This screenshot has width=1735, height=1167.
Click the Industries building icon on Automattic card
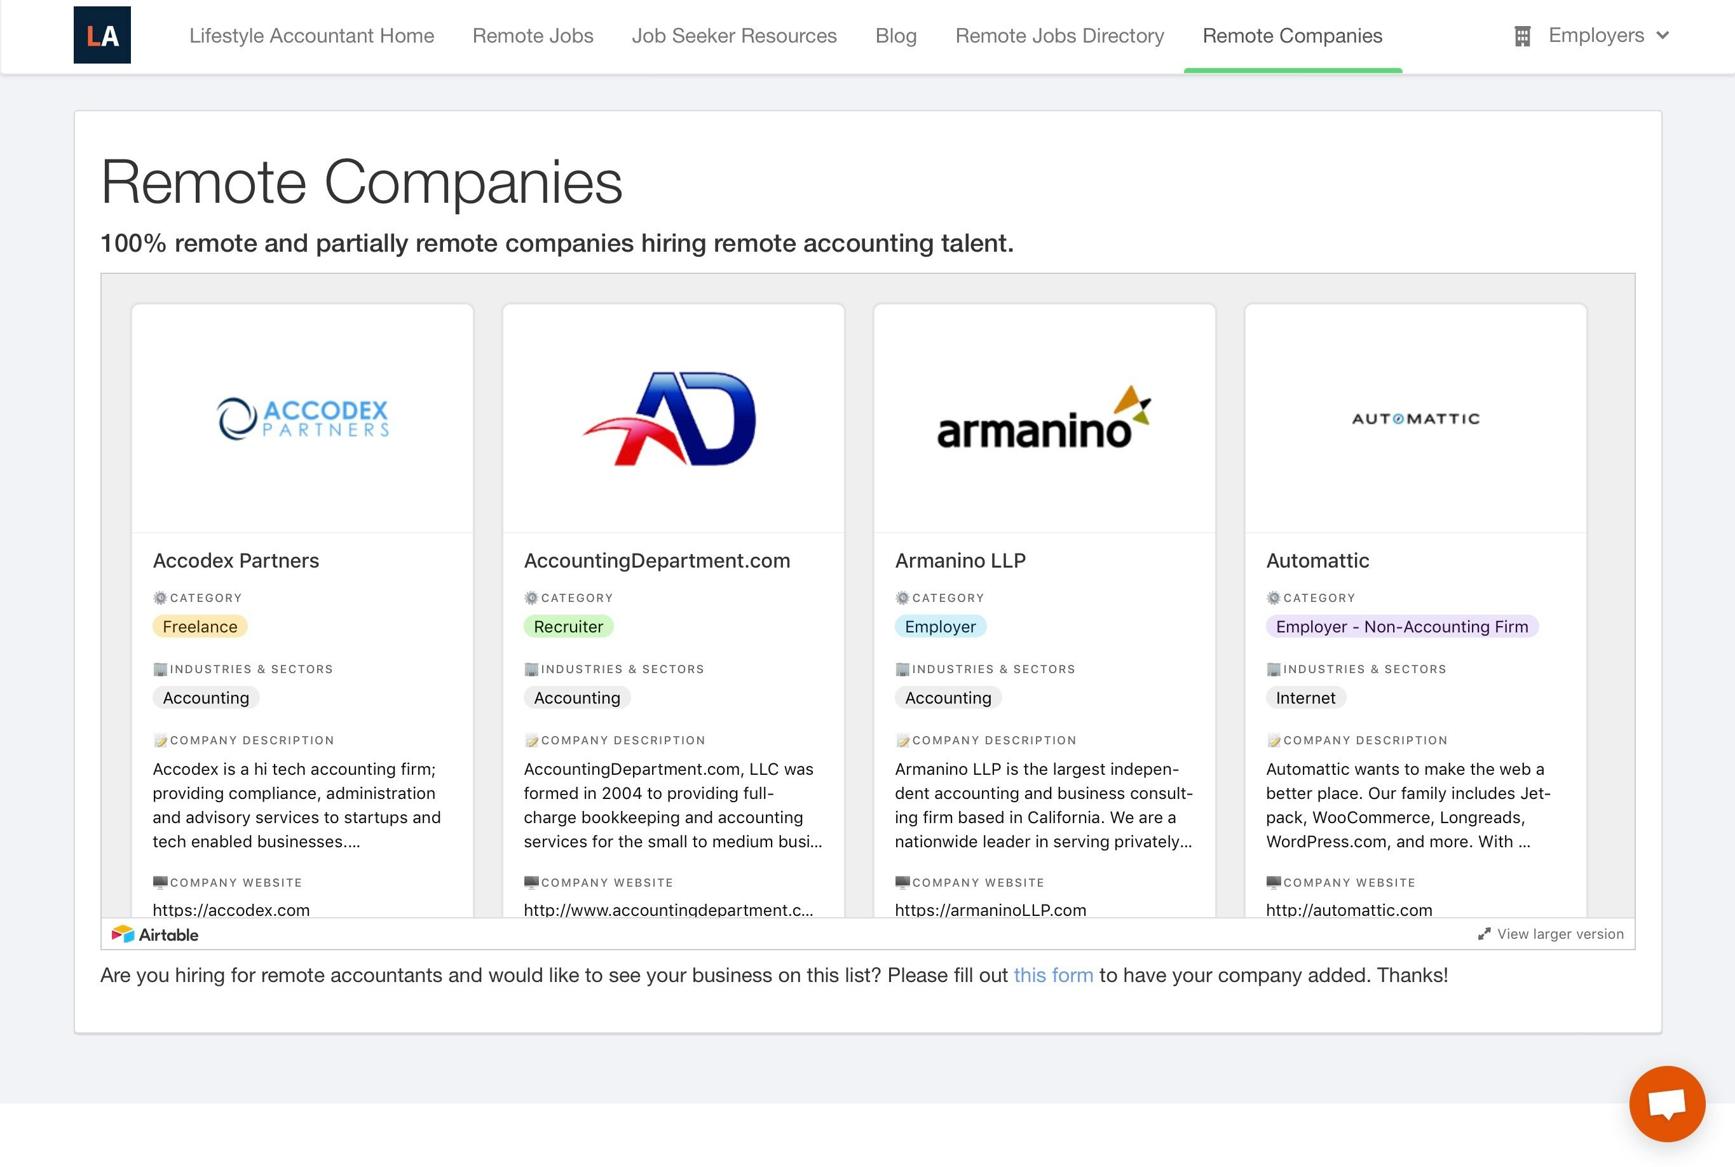click(x=1274, y=669)
